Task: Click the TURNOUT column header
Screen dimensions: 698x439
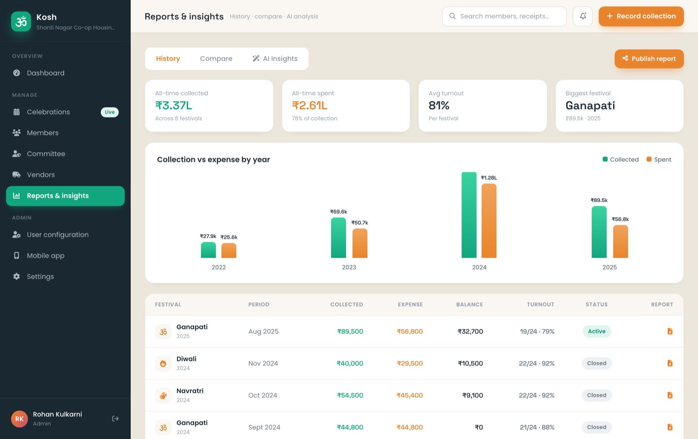Action: pyautogui.click(x=541, y=304)
